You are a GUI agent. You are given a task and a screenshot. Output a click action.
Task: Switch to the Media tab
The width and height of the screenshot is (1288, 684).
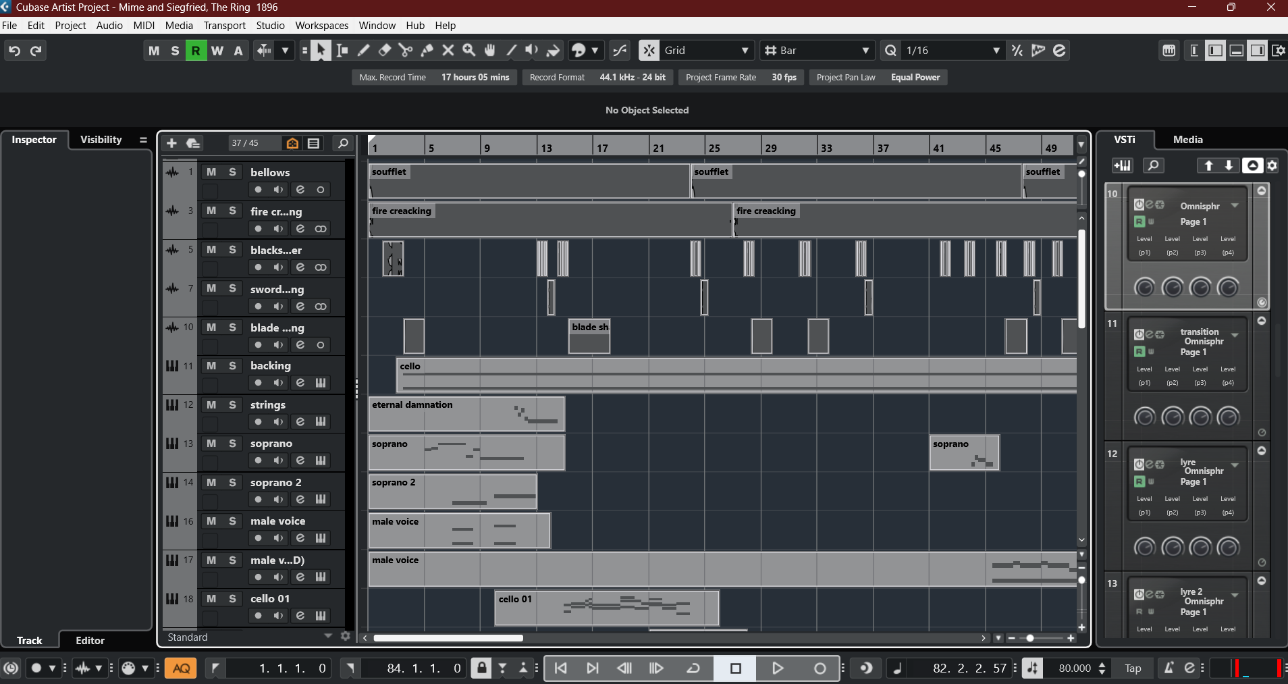point(1187,140)
